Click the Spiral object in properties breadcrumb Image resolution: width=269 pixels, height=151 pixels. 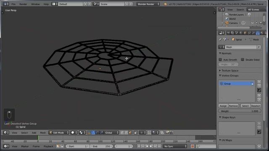point(237,39)
